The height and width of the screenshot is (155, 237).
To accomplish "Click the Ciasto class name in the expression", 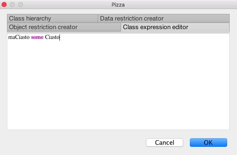I will click(52, 37).
